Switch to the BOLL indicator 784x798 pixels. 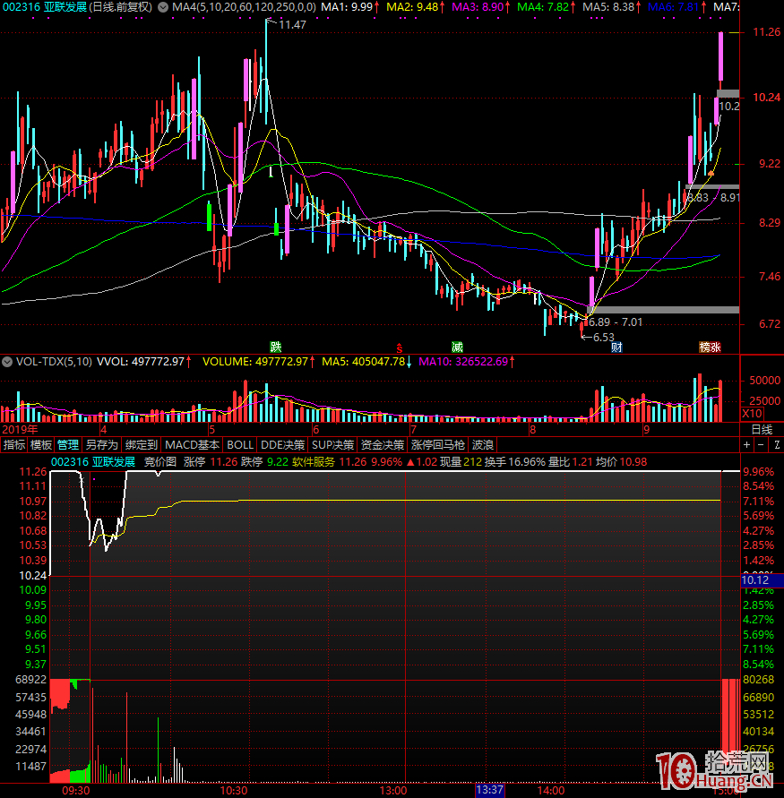click(x=240, y=445)
